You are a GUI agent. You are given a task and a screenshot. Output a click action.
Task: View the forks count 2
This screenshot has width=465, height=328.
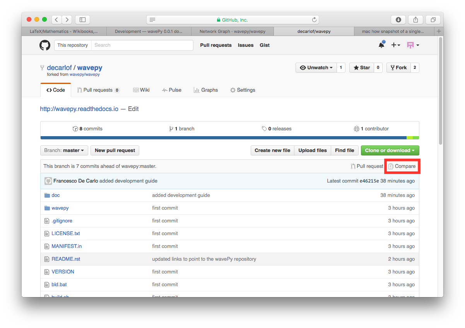[415, 68]
